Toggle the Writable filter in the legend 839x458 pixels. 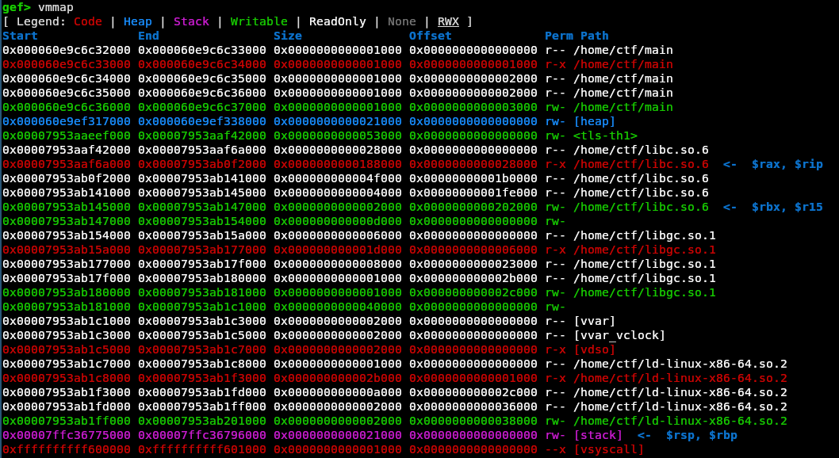point(257,21)
